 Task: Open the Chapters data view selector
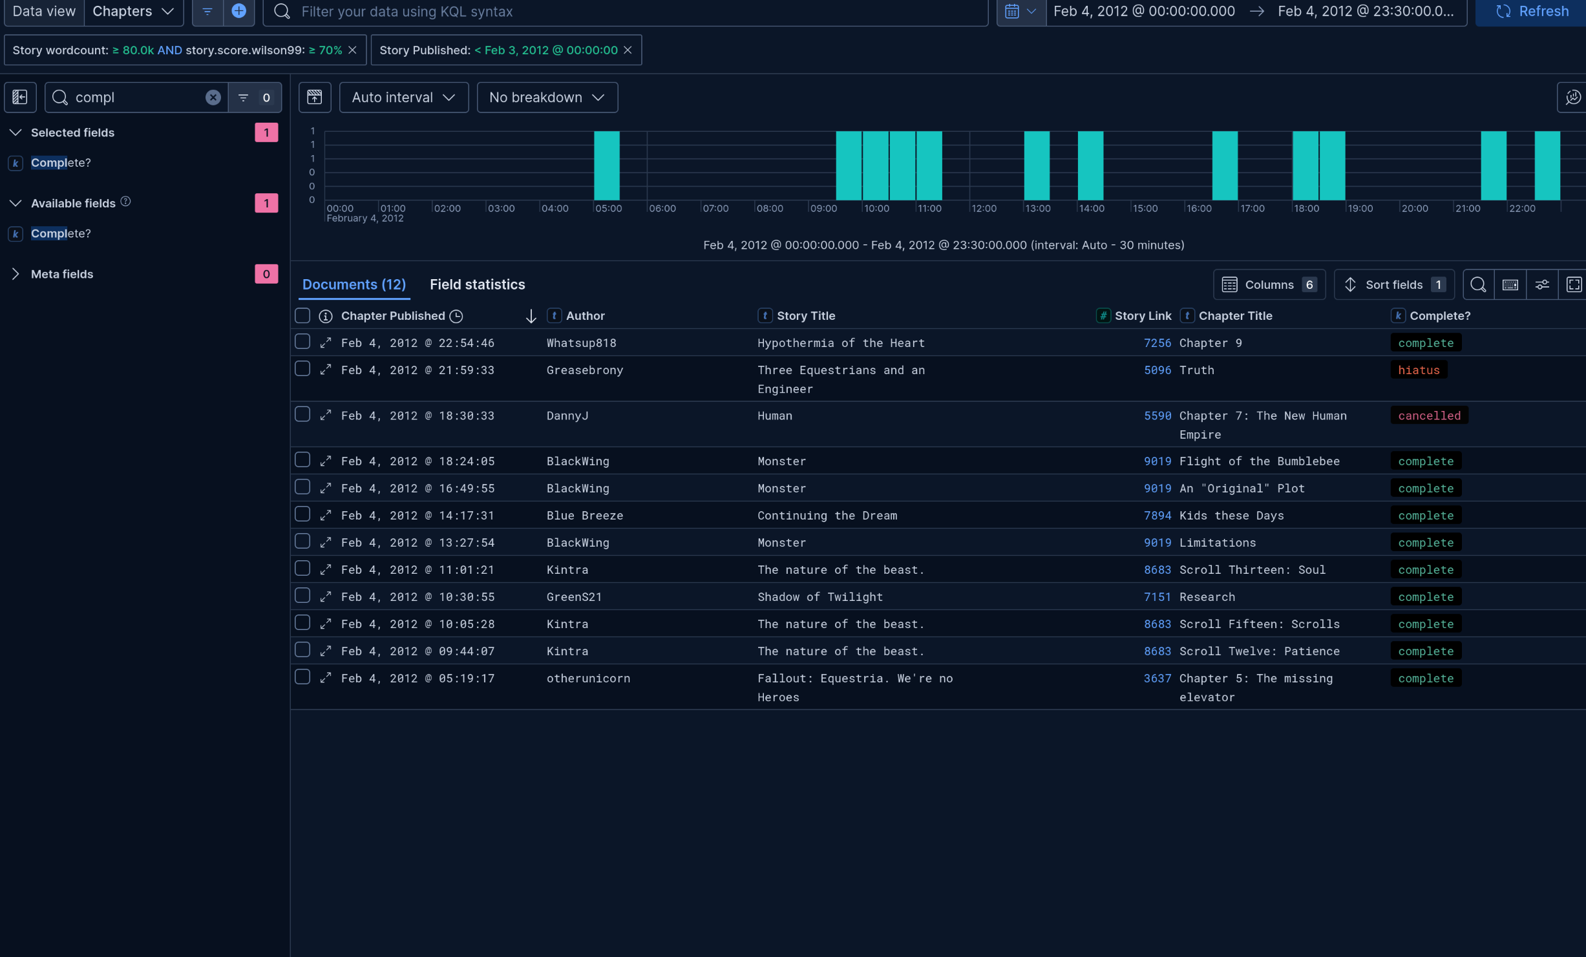(133, 11)
